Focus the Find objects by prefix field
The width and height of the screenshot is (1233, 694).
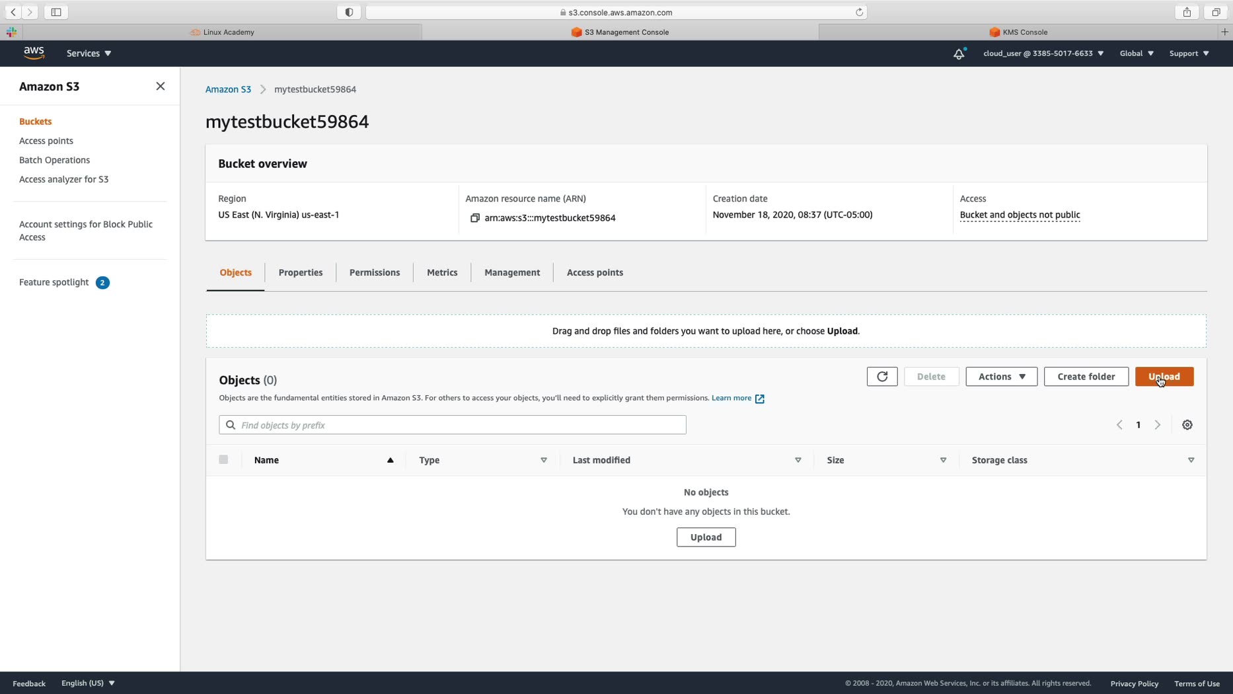pos(453,425)
